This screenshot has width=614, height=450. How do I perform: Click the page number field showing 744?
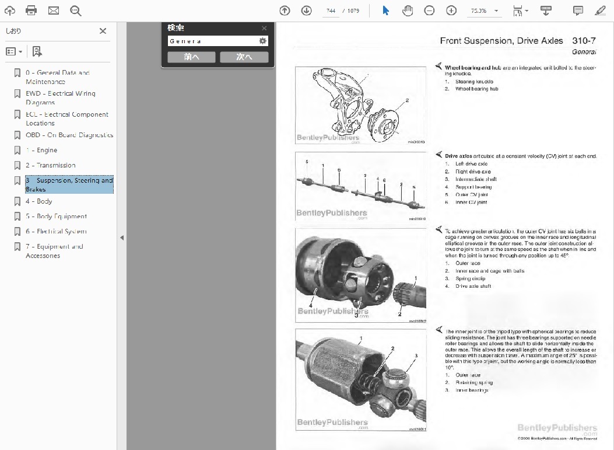point(331,11)
